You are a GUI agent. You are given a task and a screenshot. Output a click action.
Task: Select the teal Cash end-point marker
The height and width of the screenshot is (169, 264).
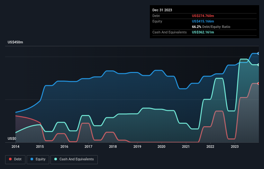point(259,65)
